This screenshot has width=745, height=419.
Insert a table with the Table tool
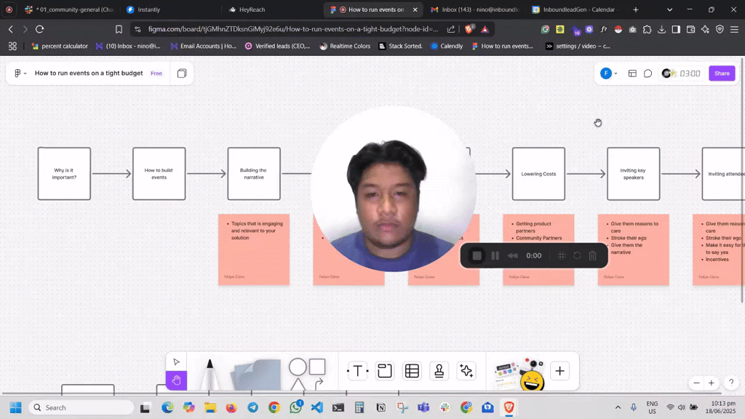click(x=412, y=371)
